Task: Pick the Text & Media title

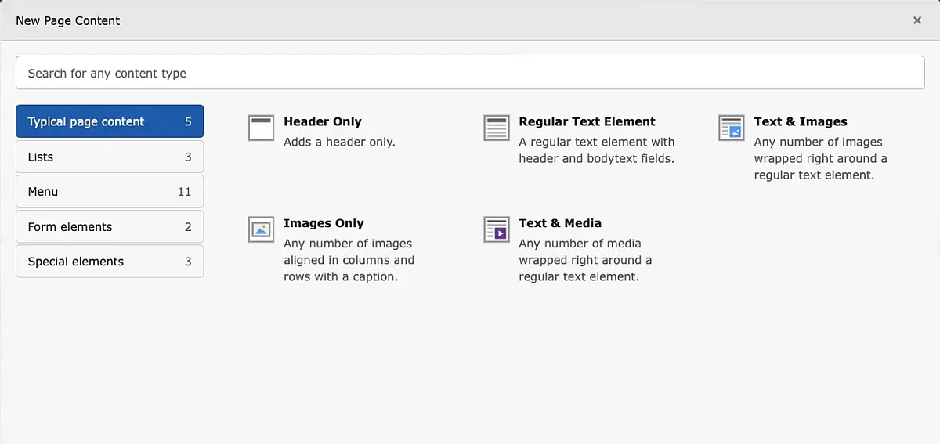Action: (560, 223)
